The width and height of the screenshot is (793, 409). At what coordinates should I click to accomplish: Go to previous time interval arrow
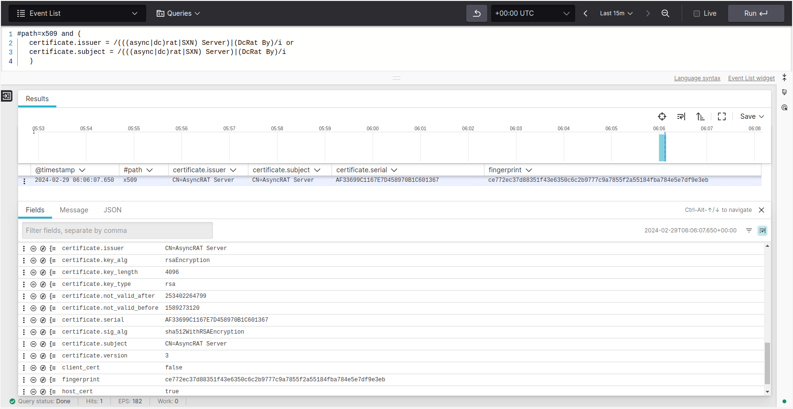[x=585, y=13]
